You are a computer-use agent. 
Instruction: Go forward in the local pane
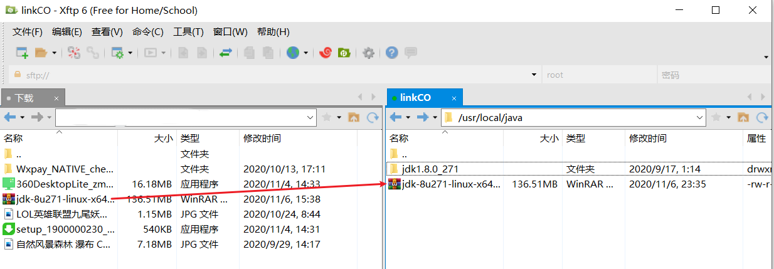tap(37, 117)
